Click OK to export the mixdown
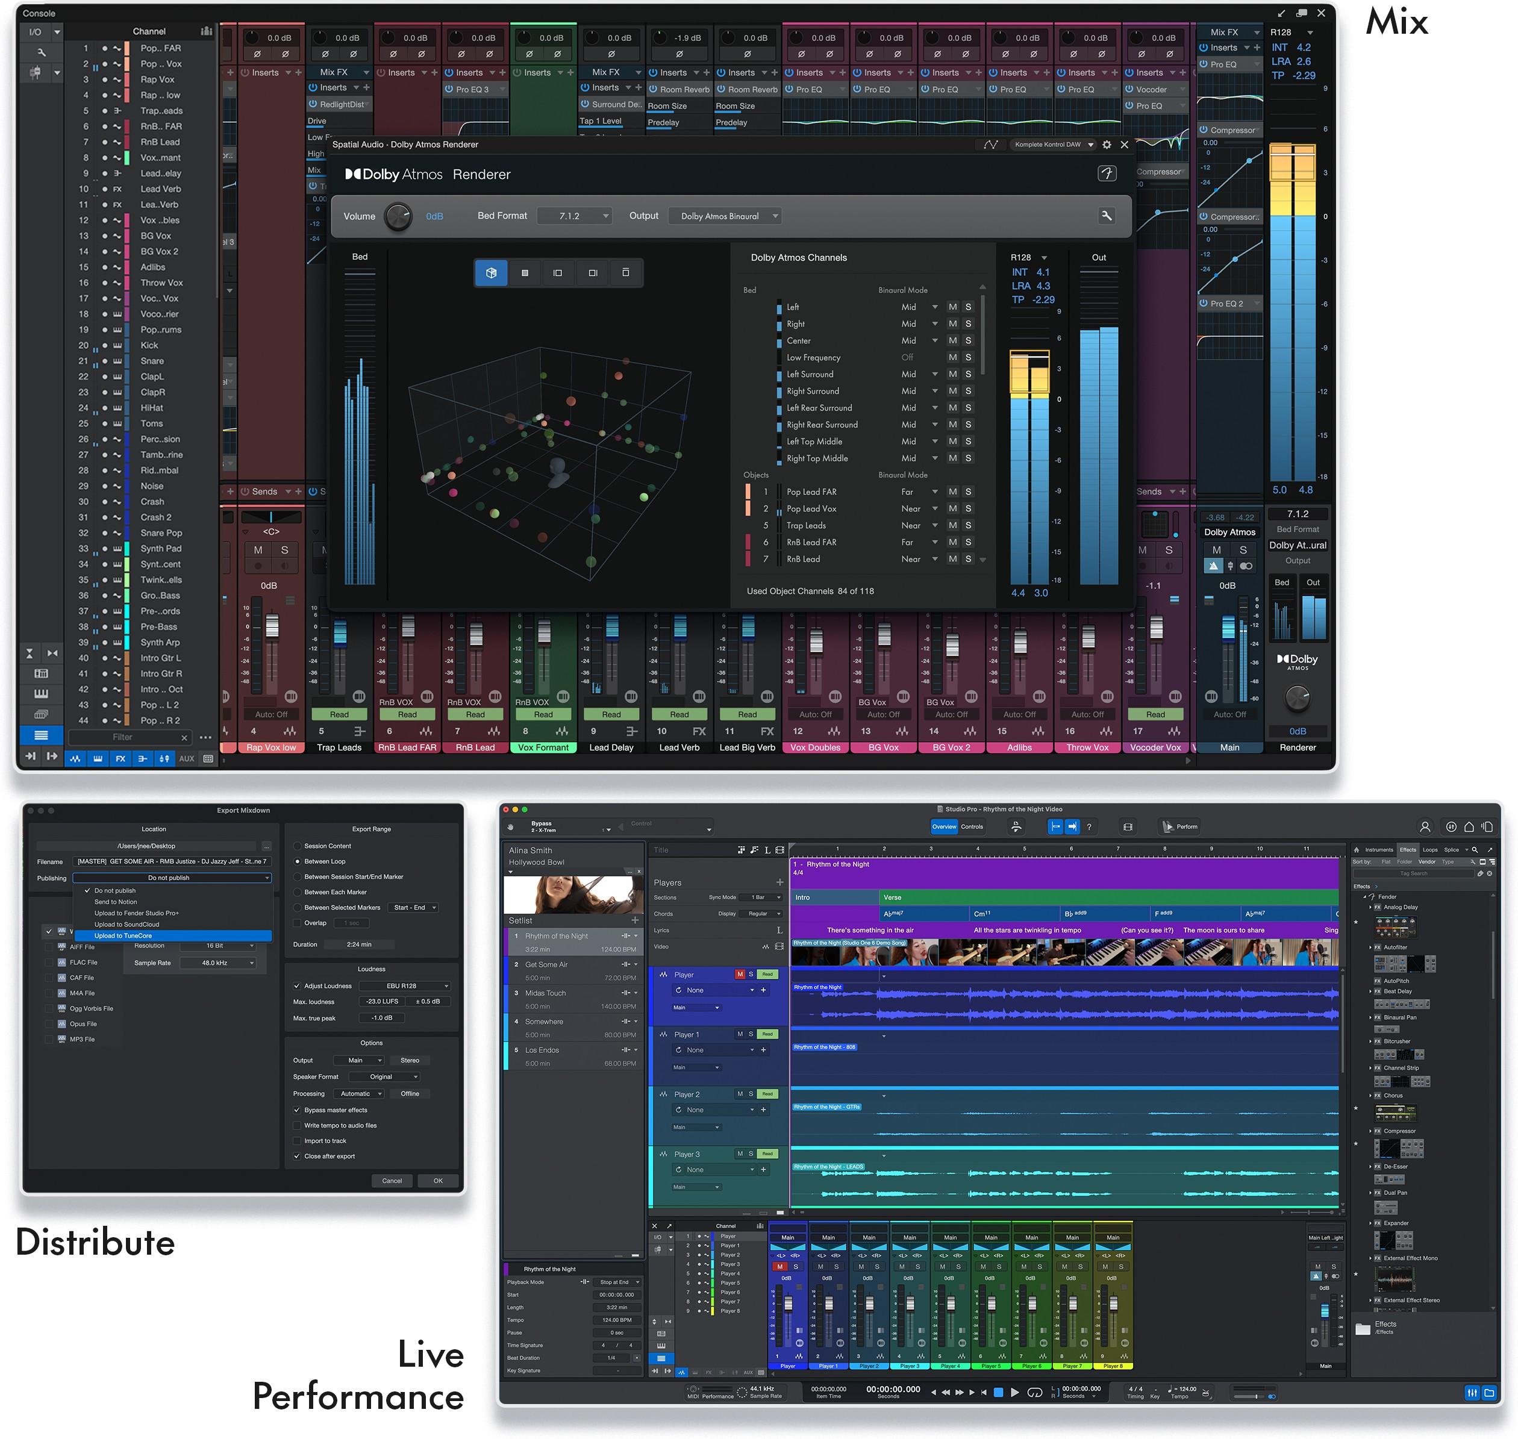Image resolution: width=1518 pixels, height=1439 pixels. pyautogui.click(x=438, y=1181)
